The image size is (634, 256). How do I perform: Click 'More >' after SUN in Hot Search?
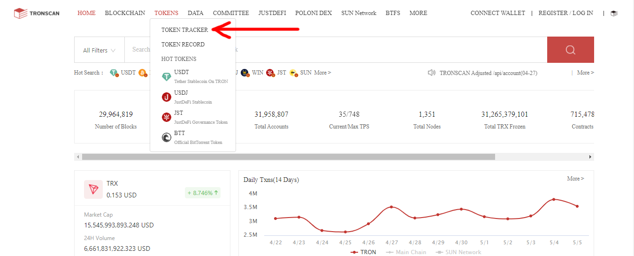(x=322, y=73)
